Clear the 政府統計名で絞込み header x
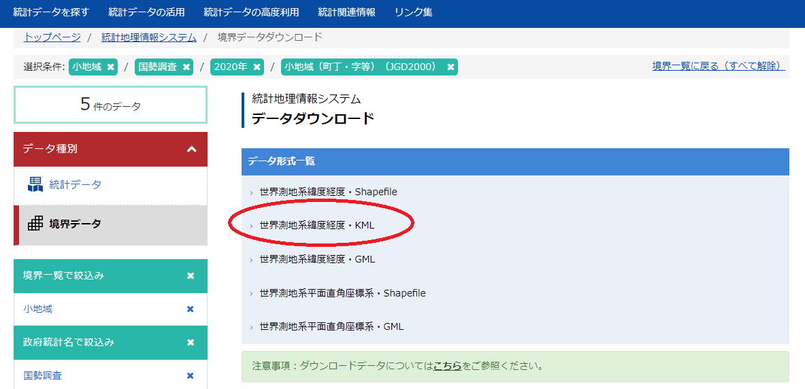 [x=191, y=342]
